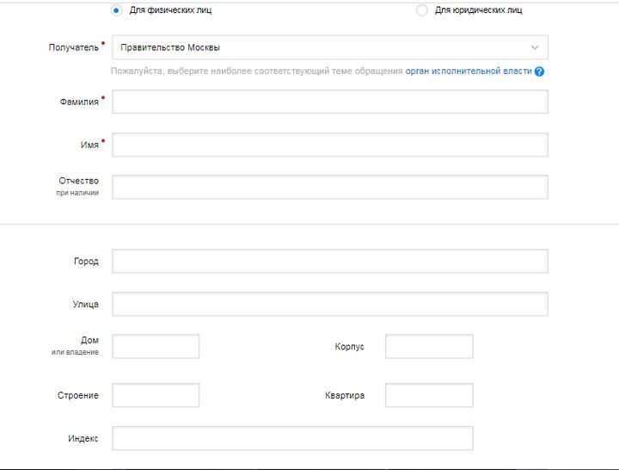Click into the 'Строение' field
Image resolution: width=619 pixels, height=470 pixels.
(156, 395)
